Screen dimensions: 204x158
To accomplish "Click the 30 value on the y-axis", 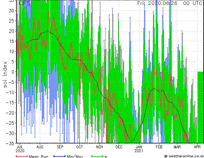I will coord(11,11).
